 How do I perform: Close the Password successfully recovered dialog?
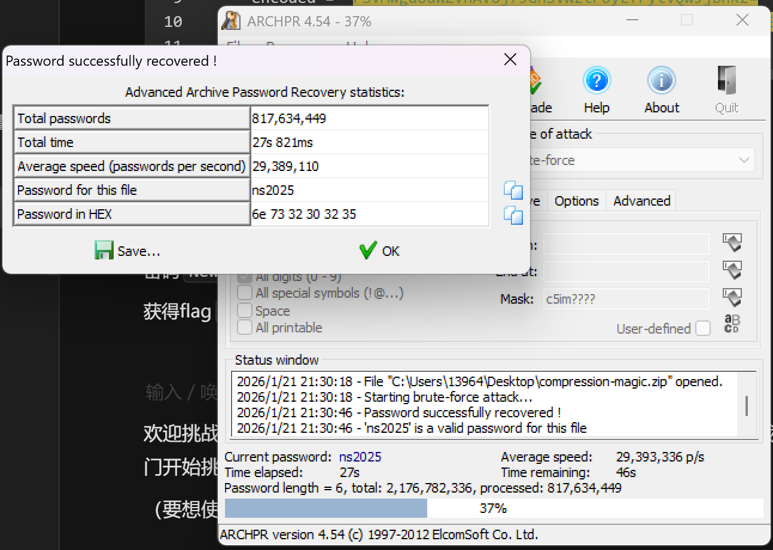pyautogui.click(x=510, y=59)
